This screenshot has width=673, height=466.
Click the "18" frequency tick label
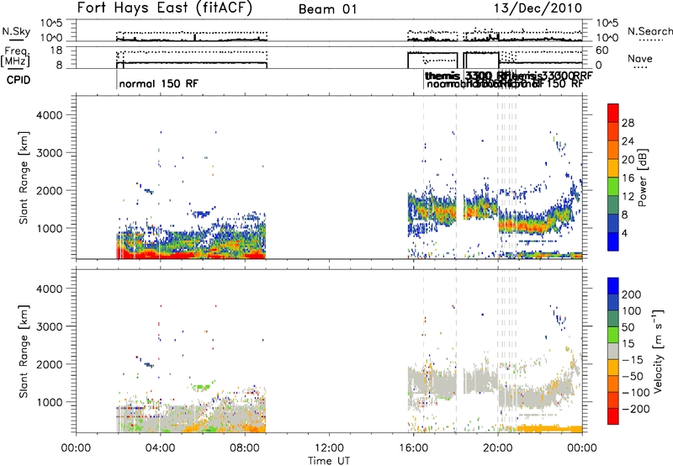click(x=56, y=50)
